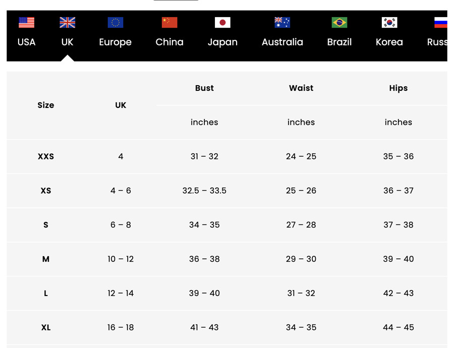Image resolution: width=454 pixels, height=348 pixels.
Task: Open the Korea tab label
Action: (x=389, y=42)
